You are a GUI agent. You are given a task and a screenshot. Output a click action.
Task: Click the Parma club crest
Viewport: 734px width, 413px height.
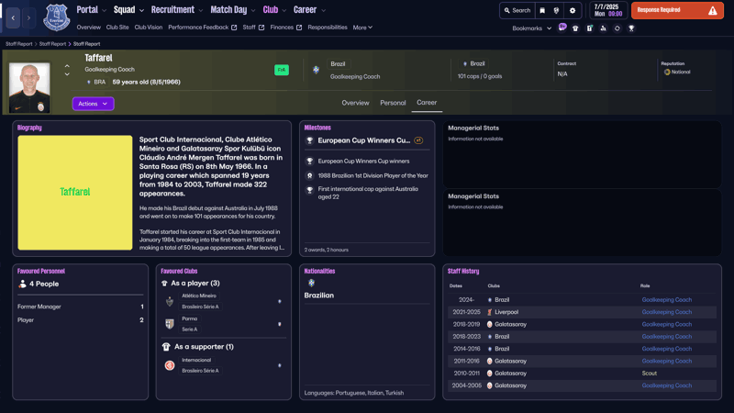[170, 324]
